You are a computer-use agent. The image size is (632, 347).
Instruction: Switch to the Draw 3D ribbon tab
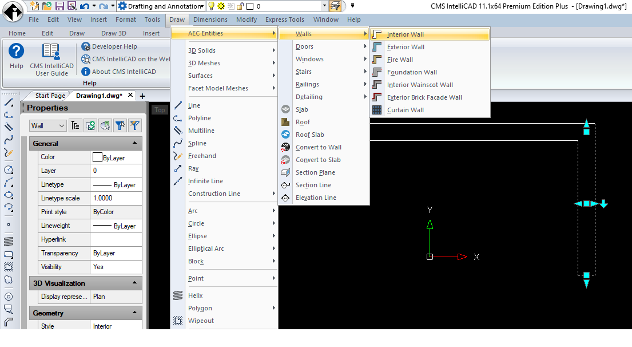(114, 33)
